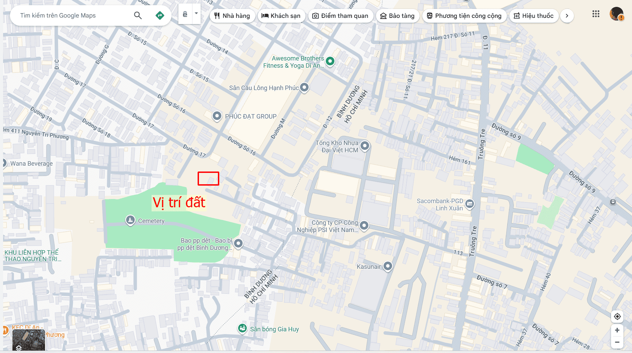Select the Kasunair location pin
The width and height of the screenshot is (632, 353).
point(388,266)
